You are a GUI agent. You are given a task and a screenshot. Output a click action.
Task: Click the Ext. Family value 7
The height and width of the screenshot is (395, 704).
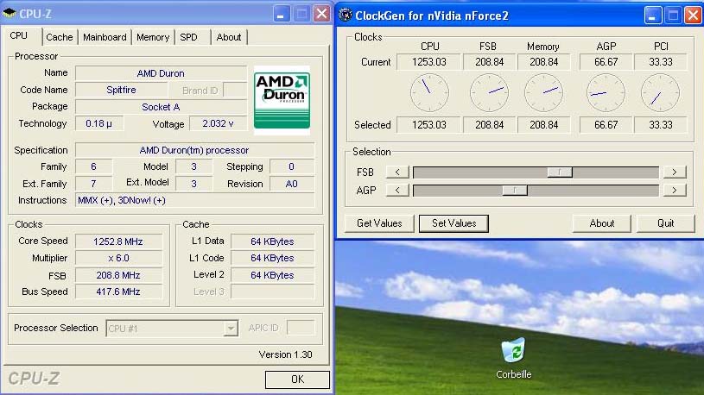click(93, 184)
